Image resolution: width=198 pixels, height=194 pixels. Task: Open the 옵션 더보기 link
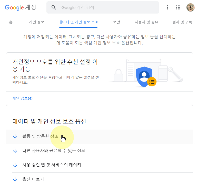(x=100, y=179)
